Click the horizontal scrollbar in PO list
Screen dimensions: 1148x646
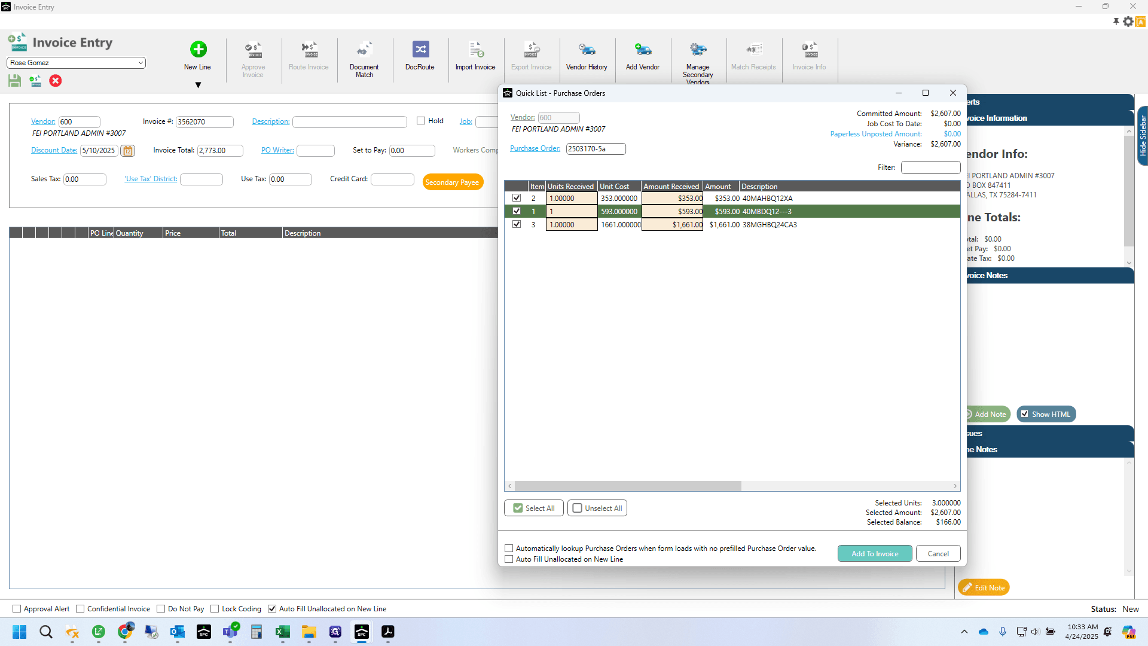pos(628,486)
